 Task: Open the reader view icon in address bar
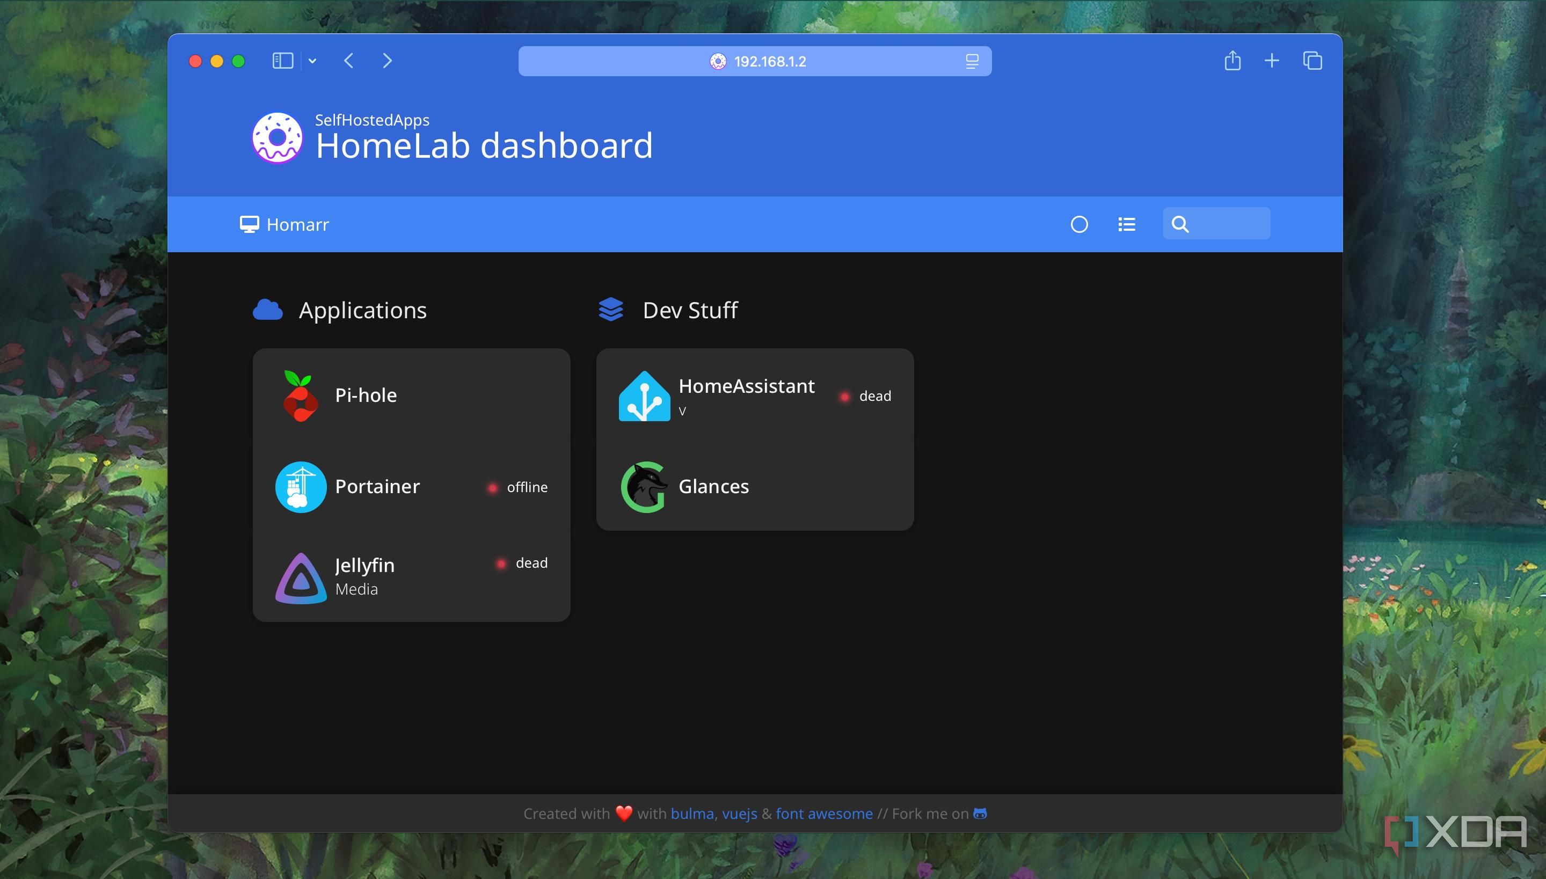coord(972,61)
